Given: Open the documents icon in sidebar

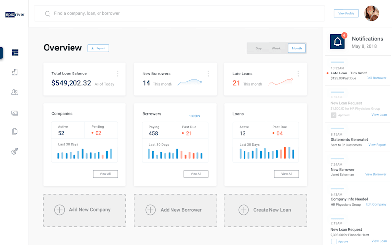Looking at the screenshot, I should click(x=15, y=131).
